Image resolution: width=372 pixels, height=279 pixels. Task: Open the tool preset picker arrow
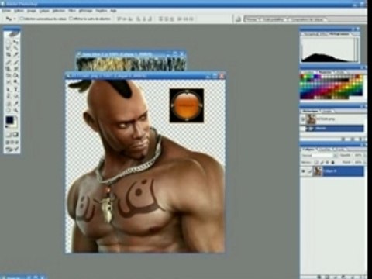[15, 19]
